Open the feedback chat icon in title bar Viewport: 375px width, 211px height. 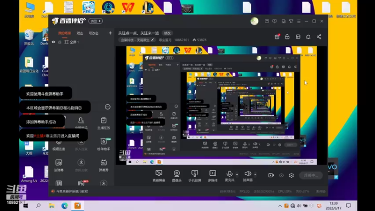coord(275,21)
